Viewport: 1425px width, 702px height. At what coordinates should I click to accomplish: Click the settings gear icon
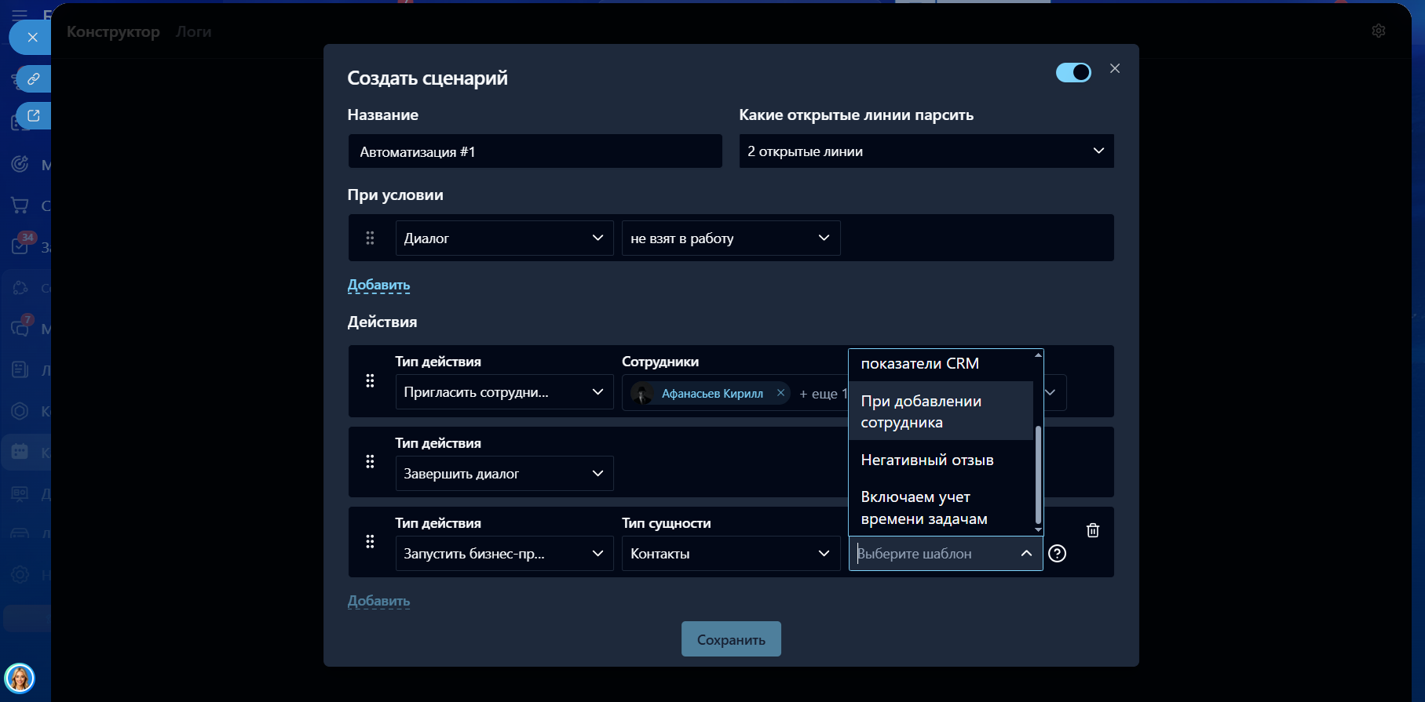click(x=1378, y=31)
